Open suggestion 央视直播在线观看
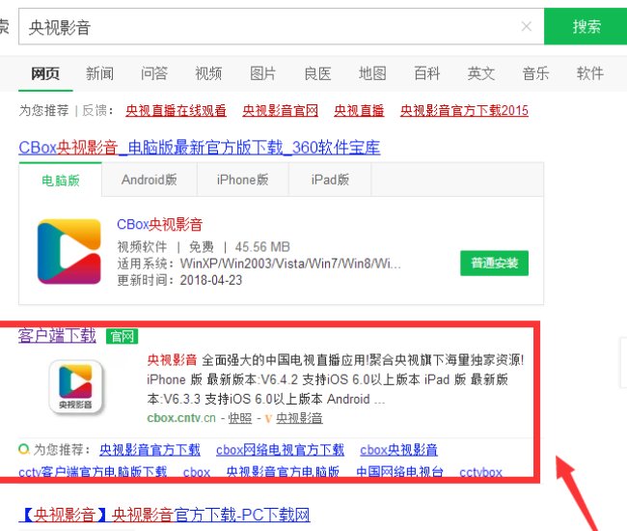 [x=176, y=110]
